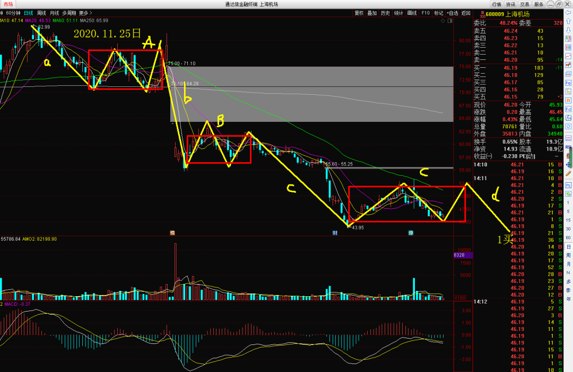The width and height of the screenshot is (573, 372).
Task: Open the 多周期 multi-period view
Action: (x=69, y=13)
